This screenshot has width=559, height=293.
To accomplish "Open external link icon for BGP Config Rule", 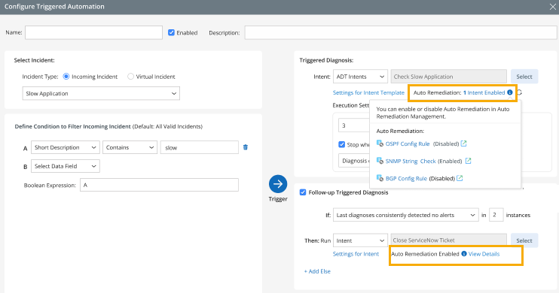I will (x=460, y=178).
